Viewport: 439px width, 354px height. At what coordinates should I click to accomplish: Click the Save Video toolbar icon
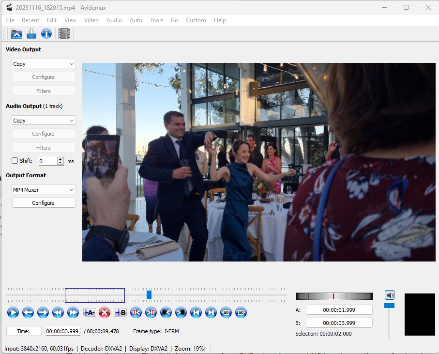(31, 33)
